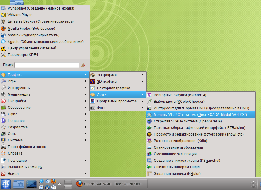This screenshot has height=190, width=261.
Task: Click the Hugin panorama stitcher icon
Action: coord(149,167)
